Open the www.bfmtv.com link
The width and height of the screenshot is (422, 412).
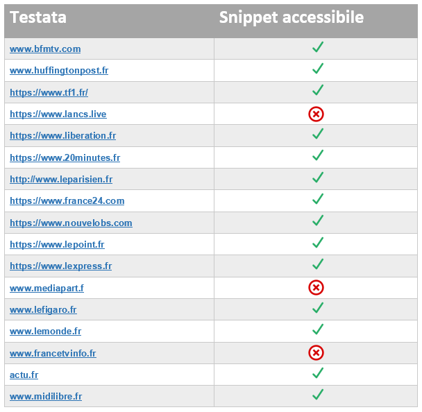click(45, 49)
